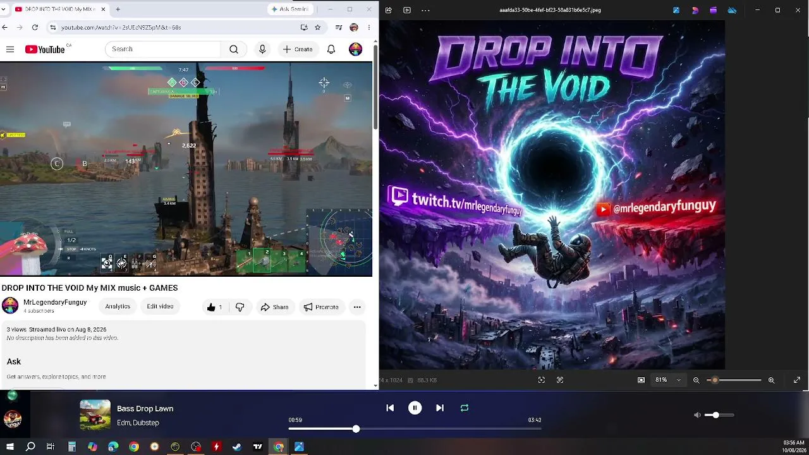Reload the YouTube page in Chrome

35,27
